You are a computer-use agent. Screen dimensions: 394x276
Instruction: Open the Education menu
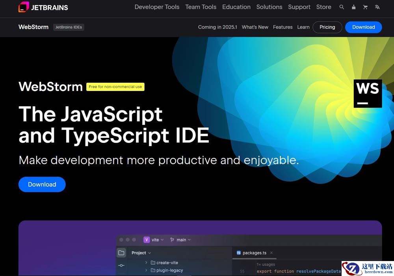pos(236,7)
